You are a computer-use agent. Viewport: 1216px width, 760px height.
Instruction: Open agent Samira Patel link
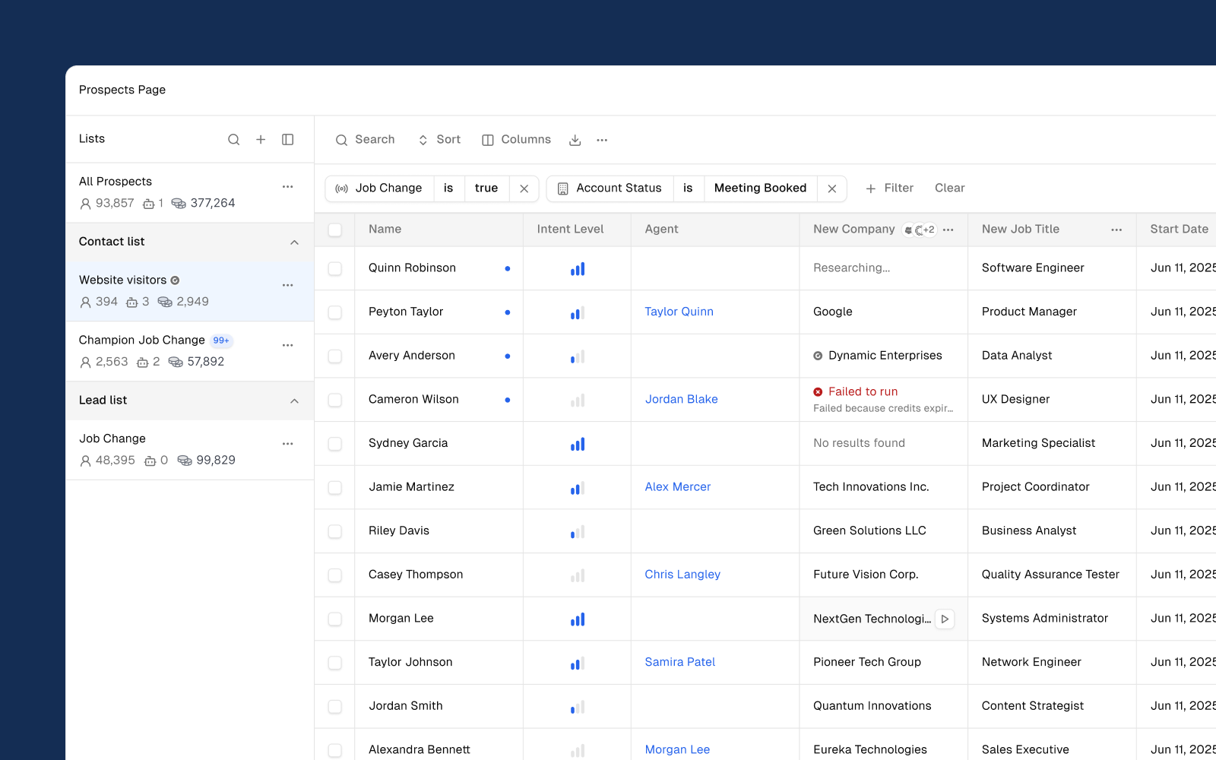click(679, 663)
